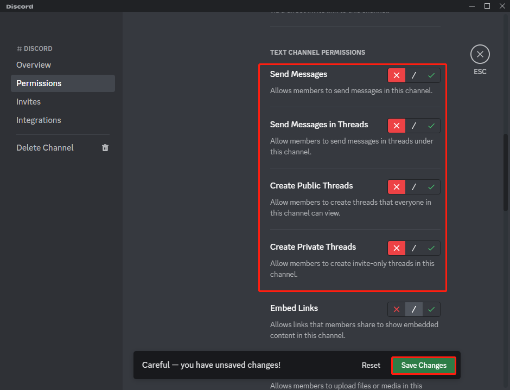The image size is (510, 390).
Task: Deny the Send Messages permission
Action: pyautogui.click(x=397, y=75)
